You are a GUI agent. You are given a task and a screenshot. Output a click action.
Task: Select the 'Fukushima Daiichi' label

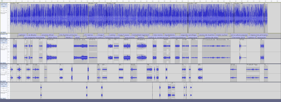(x=112, y=38)
